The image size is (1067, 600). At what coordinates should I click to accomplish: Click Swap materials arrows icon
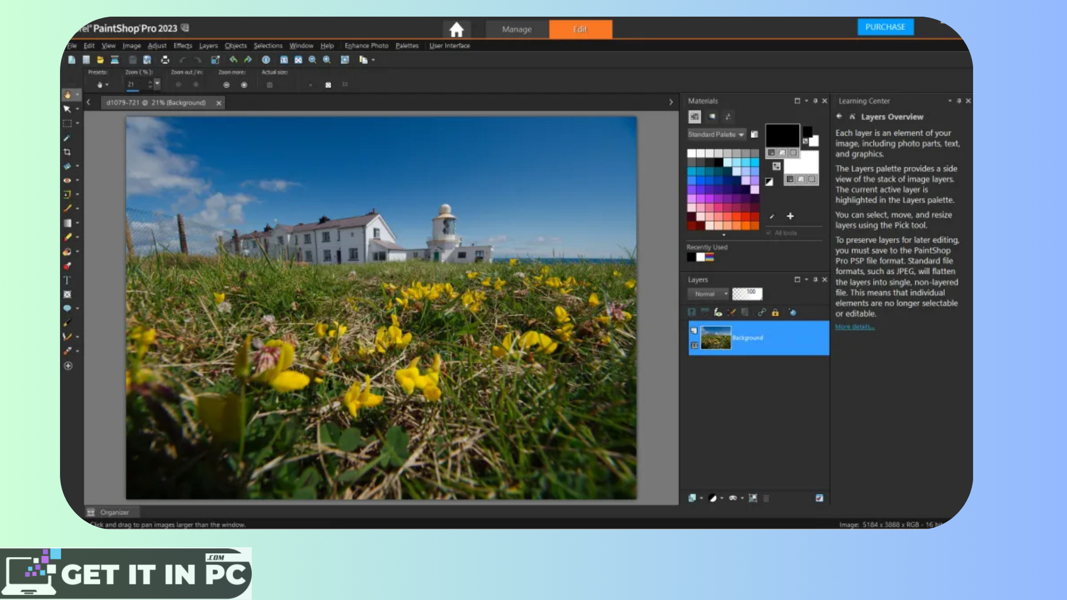(776, 166)
